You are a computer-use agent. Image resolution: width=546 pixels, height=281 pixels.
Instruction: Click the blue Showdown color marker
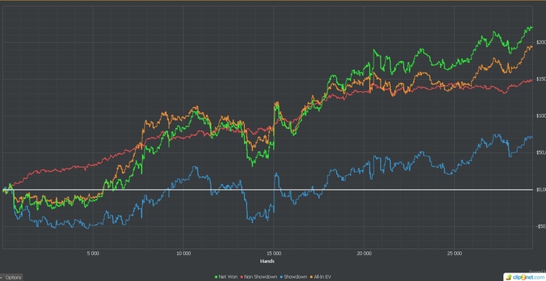click(281, 277)
